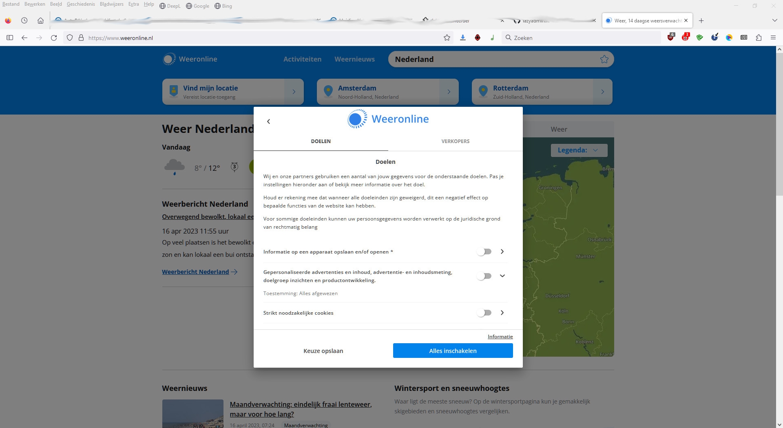Viewport: 783px width, 428px height.
Task: Go back using the consent dialog back arrow
Action: click(x=268, y=121)
